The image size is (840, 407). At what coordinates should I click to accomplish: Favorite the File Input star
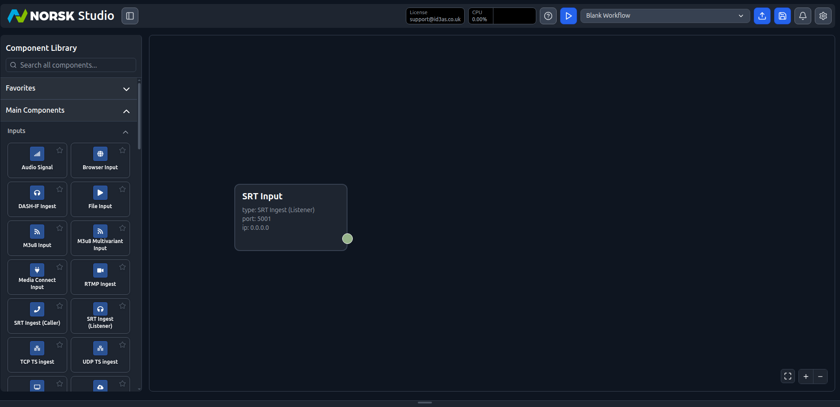pos(122,189)
